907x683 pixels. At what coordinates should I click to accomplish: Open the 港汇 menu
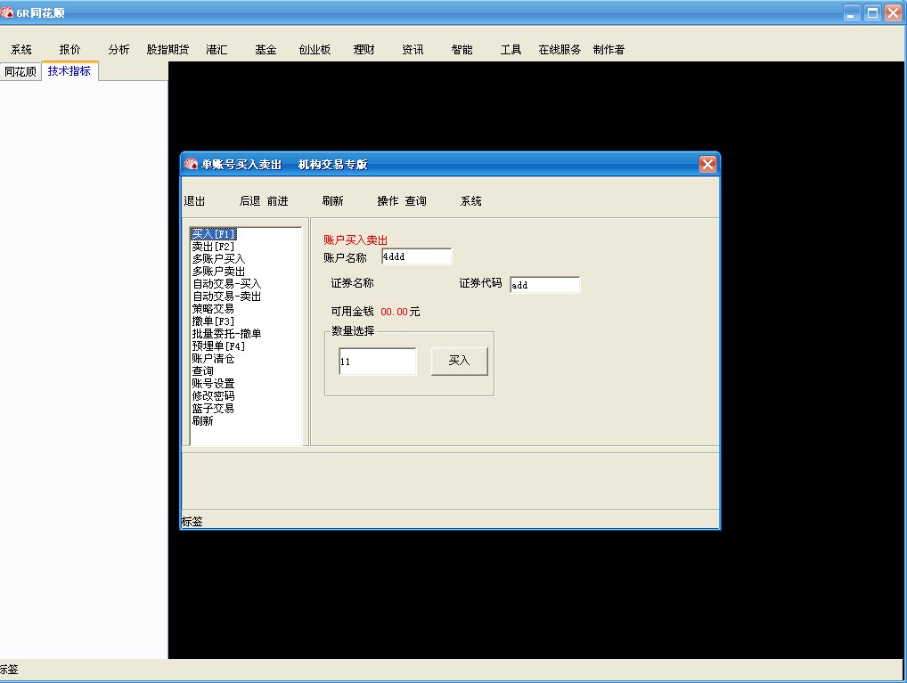[x=217, y=50]
